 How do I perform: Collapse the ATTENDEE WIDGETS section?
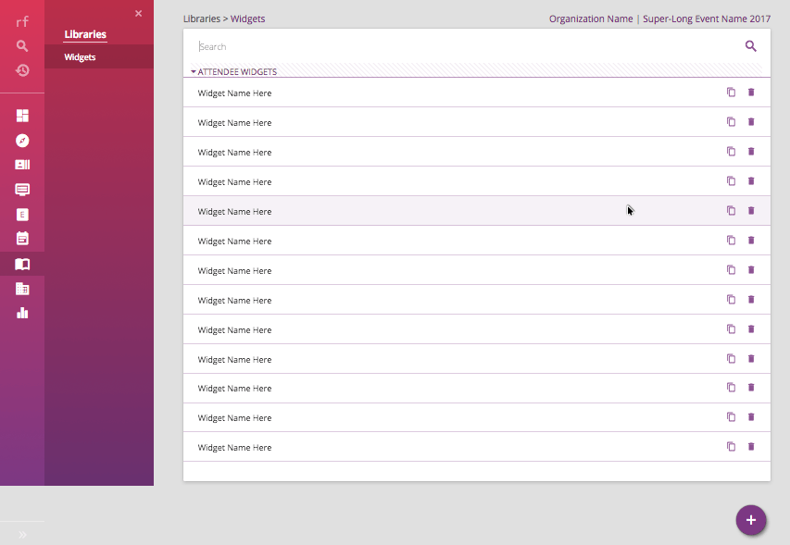(x=194, y=72)
